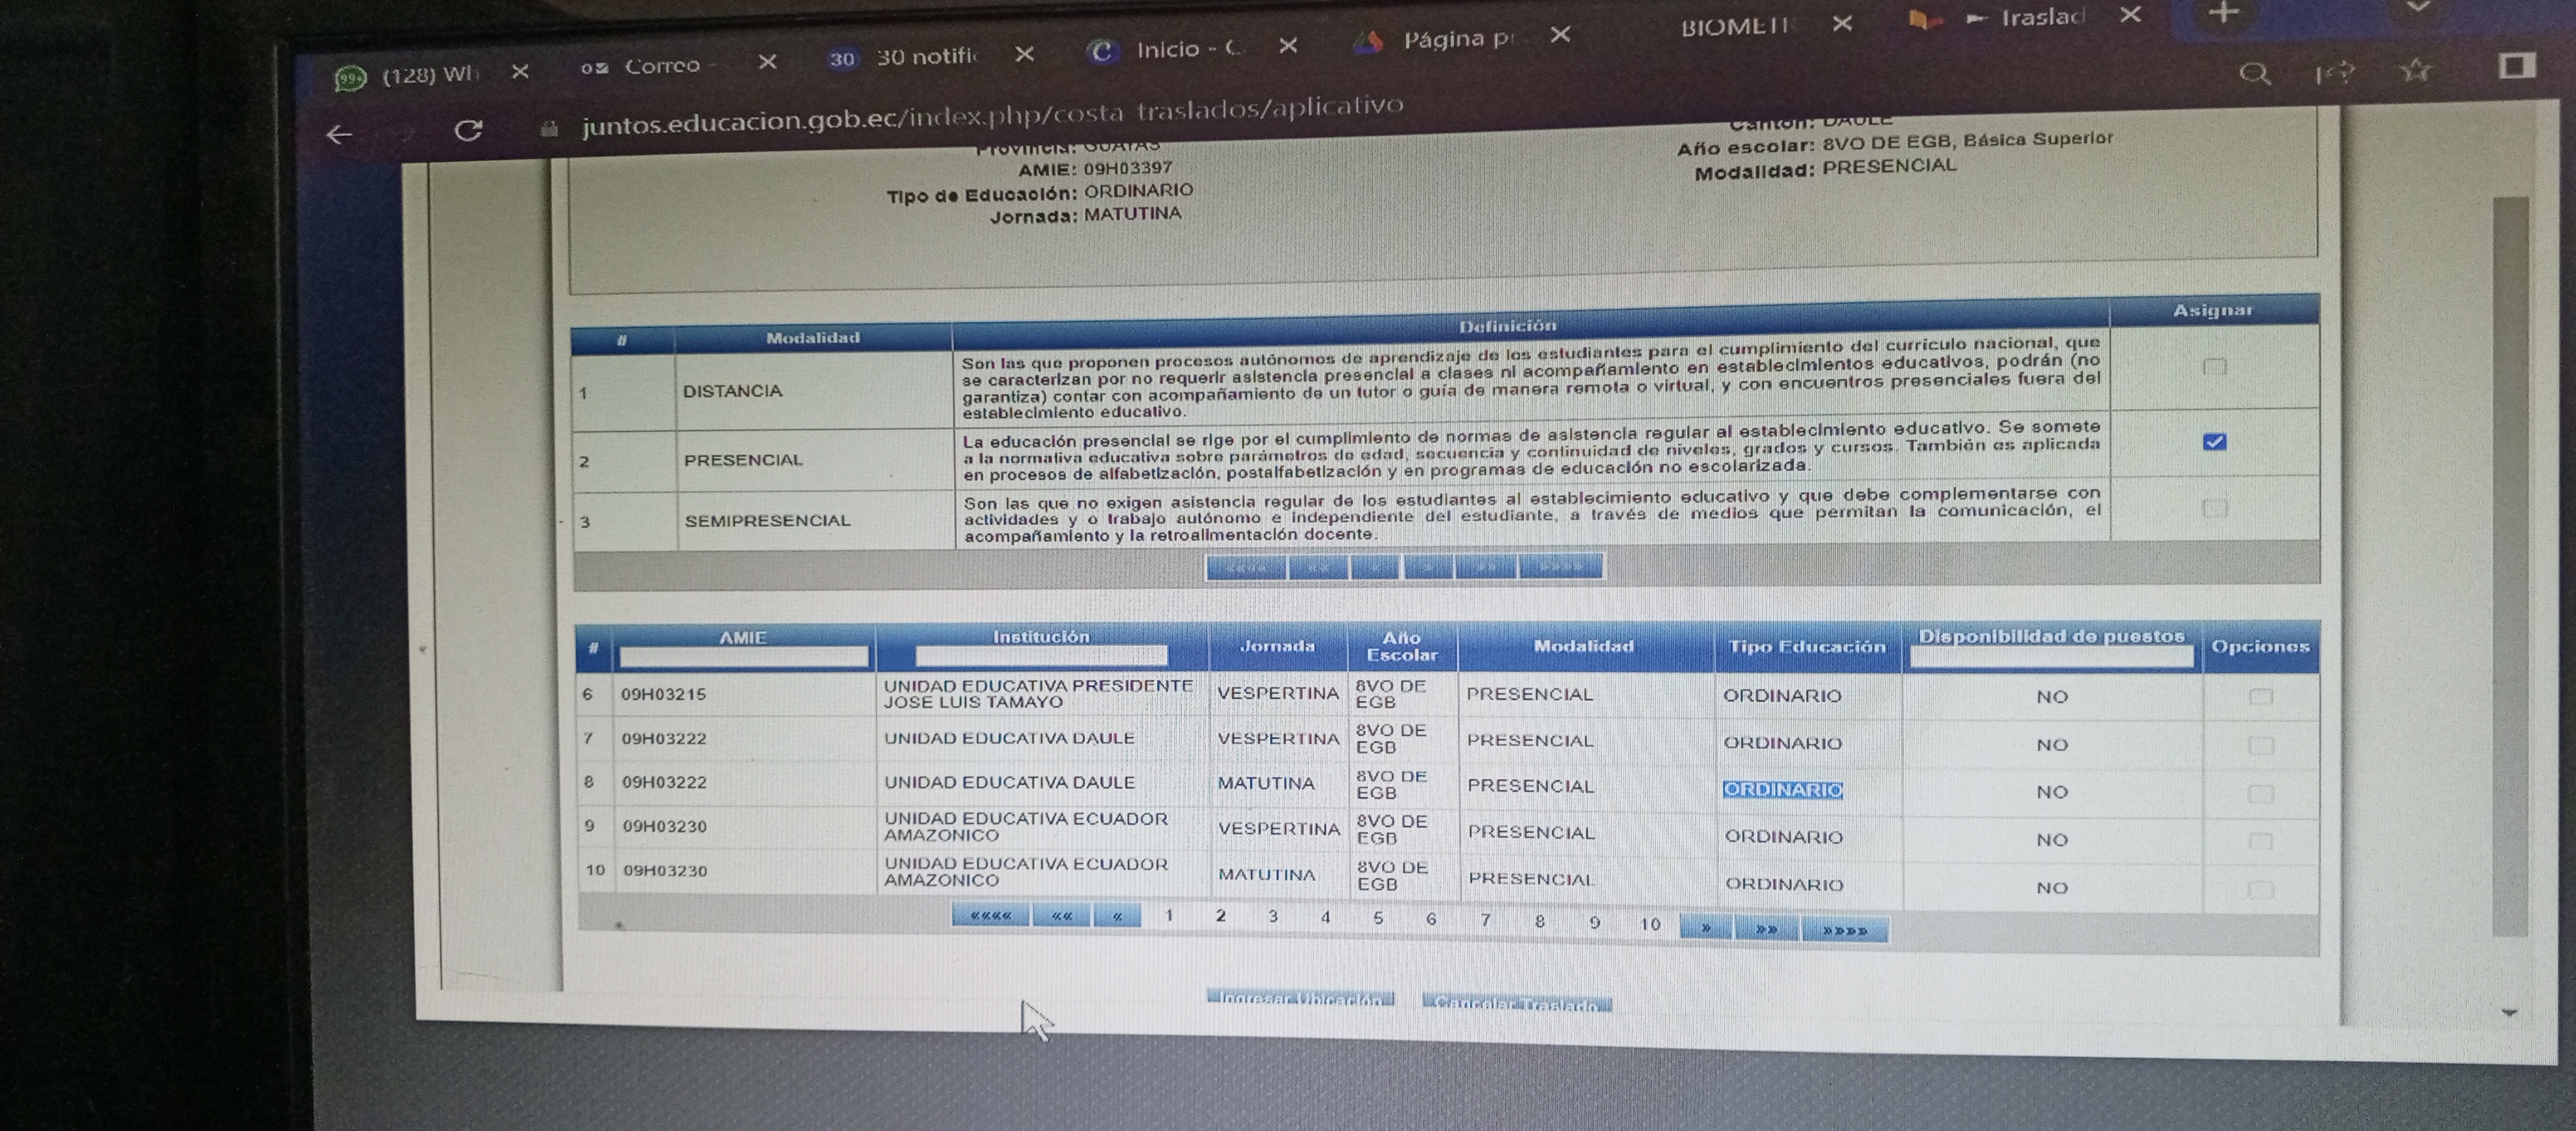Jump to last page of institutions table
Screen dimensions: 2576x1131
click(x=1845, y=931)
